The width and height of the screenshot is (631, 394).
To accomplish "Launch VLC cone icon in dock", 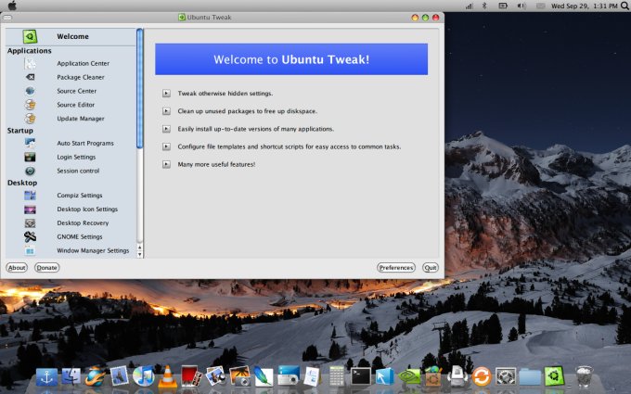I will [168, 375].
